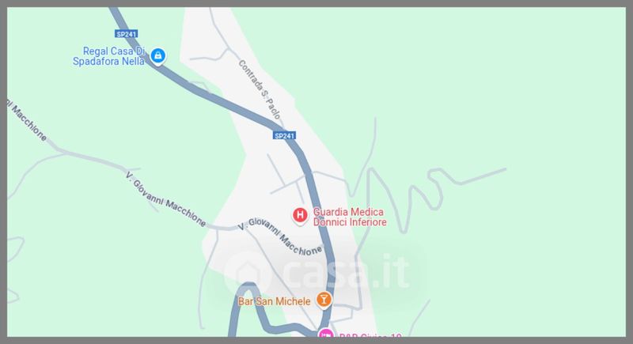Click the Macchione label at left edge
This screenshot has height=344, width=633.
click(27, 120)
